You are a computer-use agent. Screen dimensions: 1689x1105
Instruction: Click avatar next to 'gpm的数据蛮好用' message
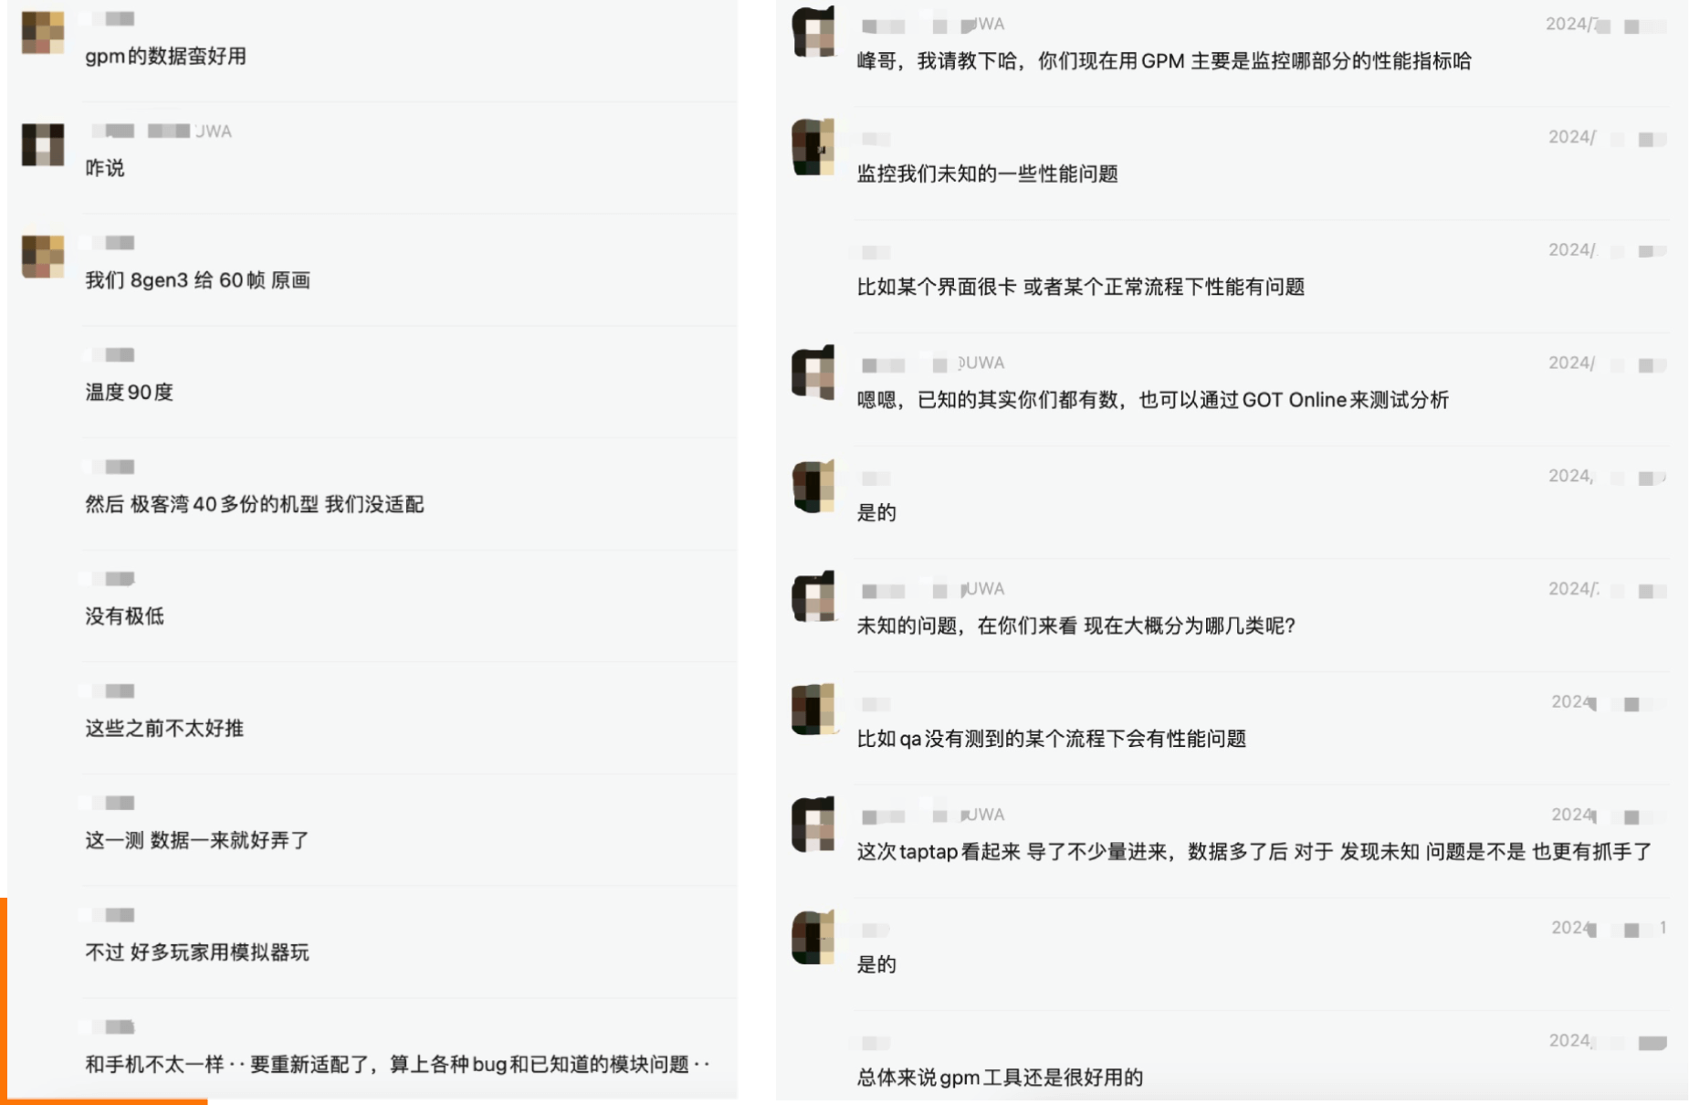click(43, 33)
